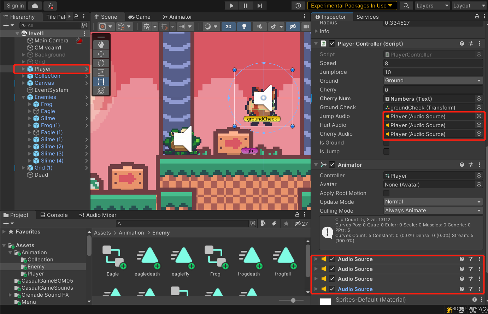Start play mode with the Play button
The height and width of the screenshot is (314, 488).
point(231,6)
